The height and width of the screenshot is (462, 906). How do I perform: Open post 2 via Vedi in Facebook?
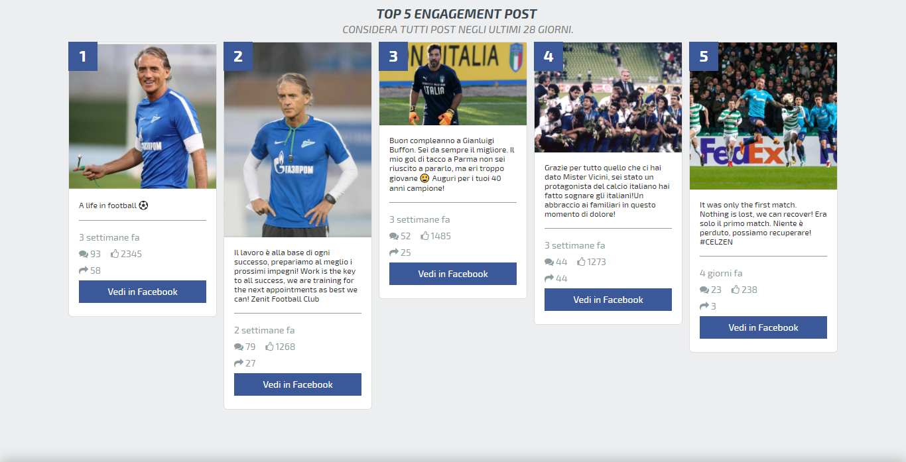pyautogui.click(x=298, y=384)
